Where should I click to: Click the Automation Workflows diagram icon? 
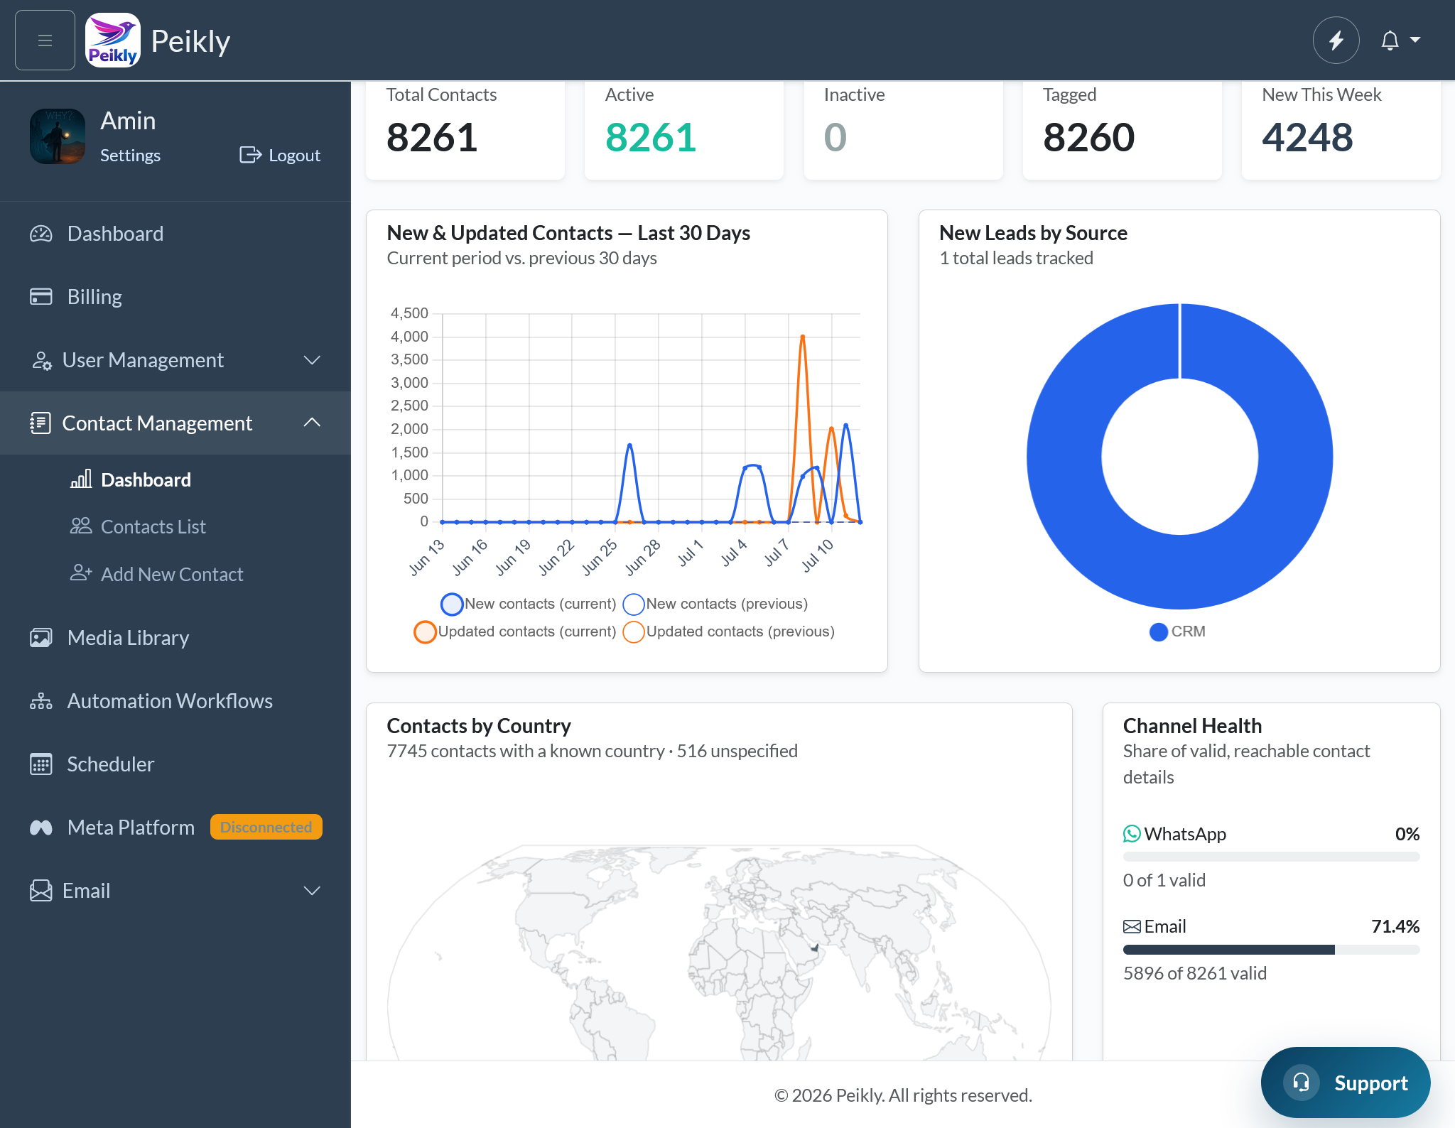point(41,701)
